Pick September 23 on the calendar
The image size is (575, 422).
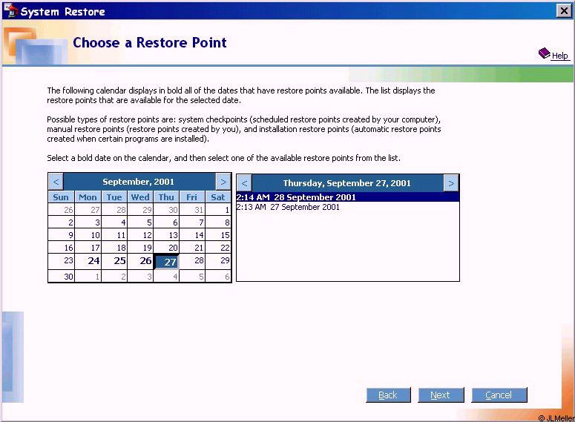pos(62,260)
